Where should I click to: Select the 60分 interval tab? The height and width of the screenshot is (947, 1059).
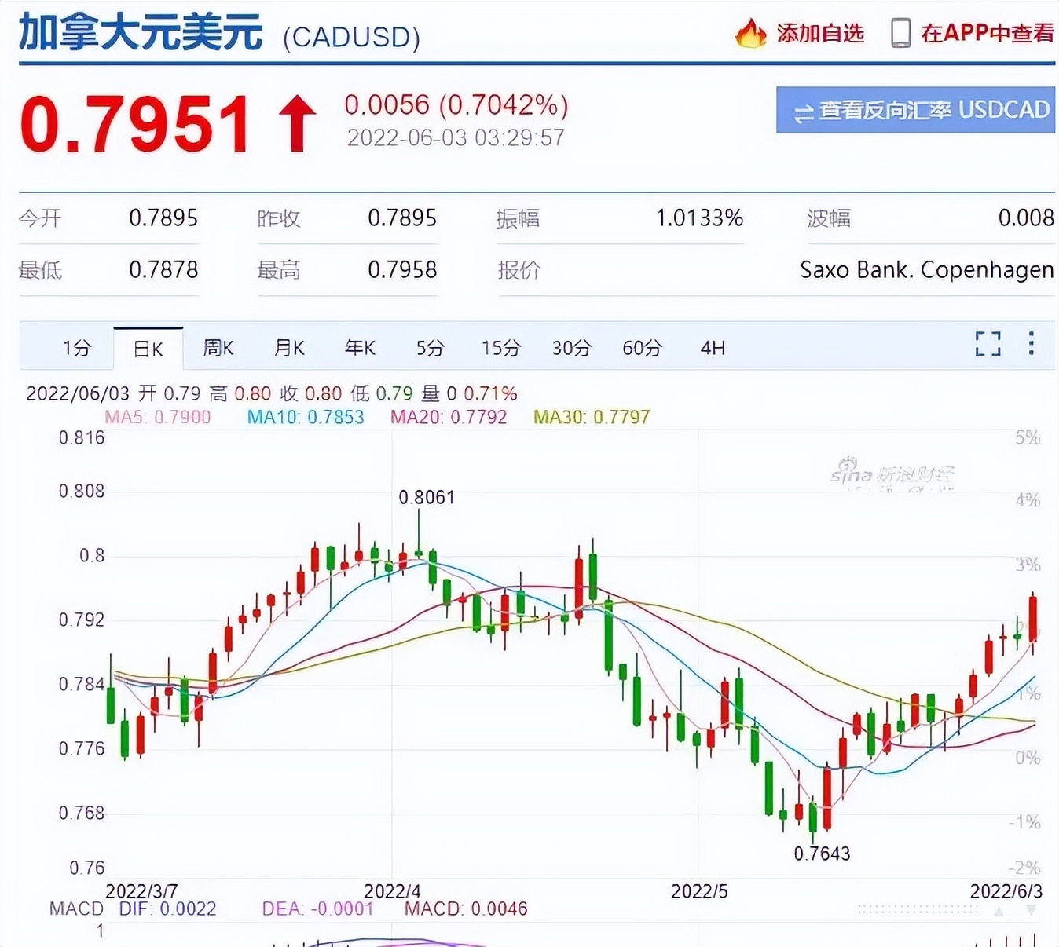[x=642, y=348]
